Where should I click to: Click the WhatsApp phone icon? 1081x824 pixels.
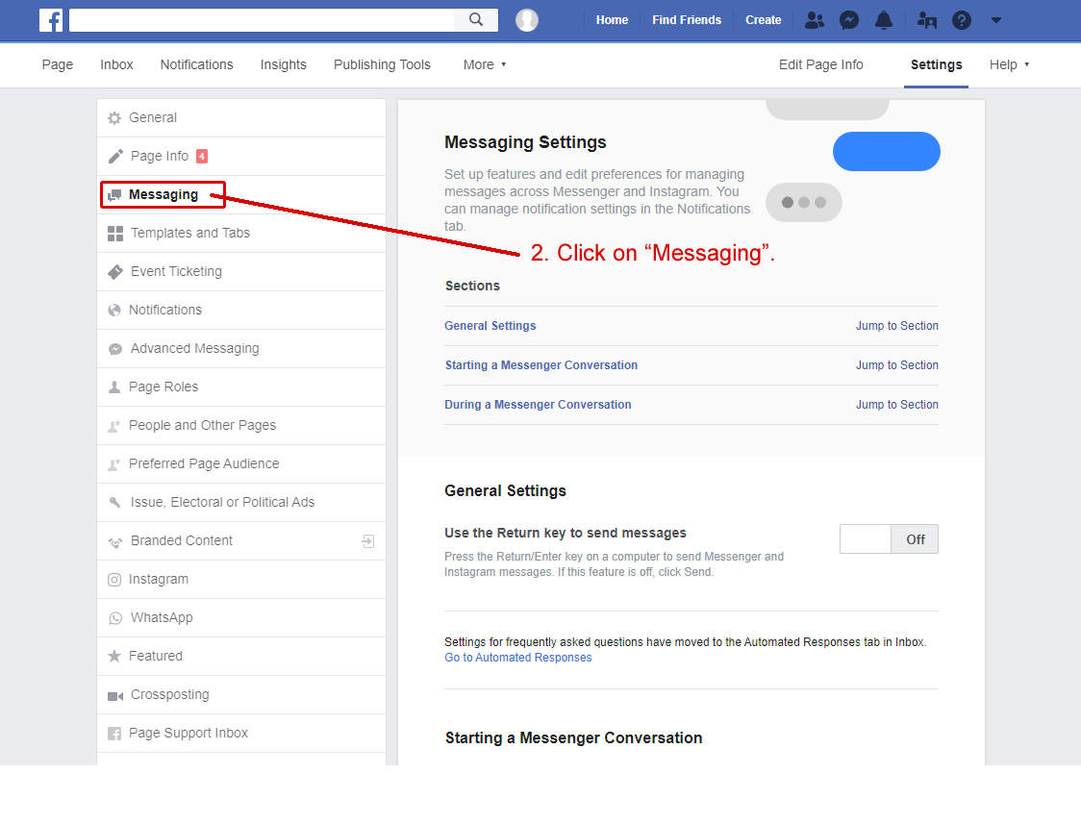115,618
